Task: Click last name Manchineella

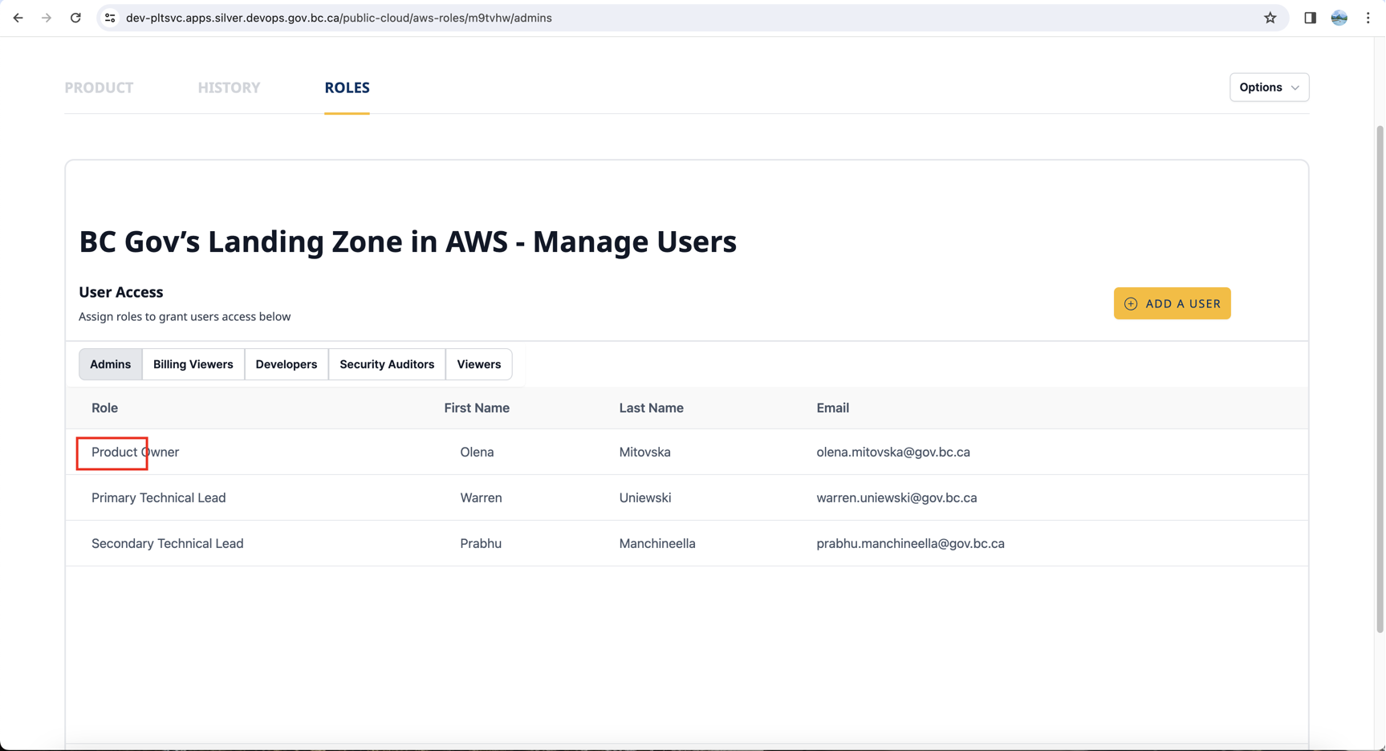Action: pos(657,543)
